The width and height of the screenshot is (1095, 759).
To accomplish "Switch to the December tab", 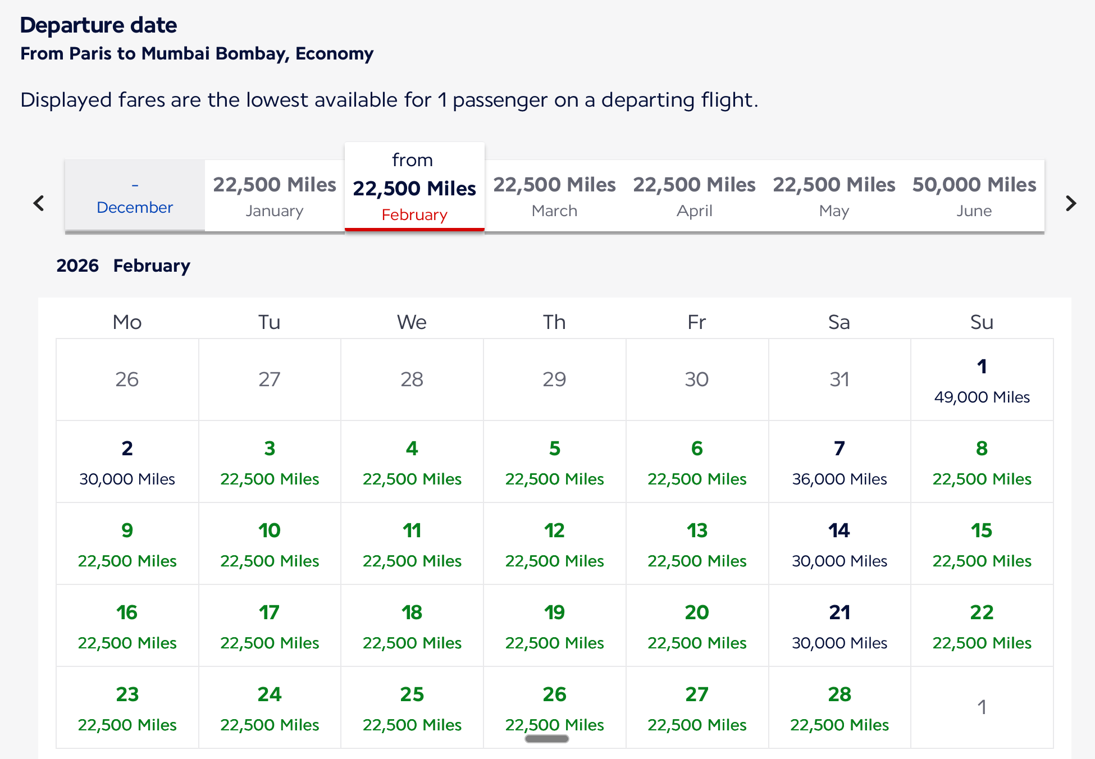I will pos(134,195).
